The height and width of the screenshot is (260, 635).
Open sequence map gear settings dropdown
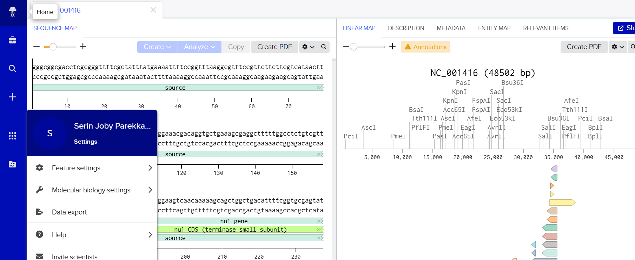click(308, 47)
